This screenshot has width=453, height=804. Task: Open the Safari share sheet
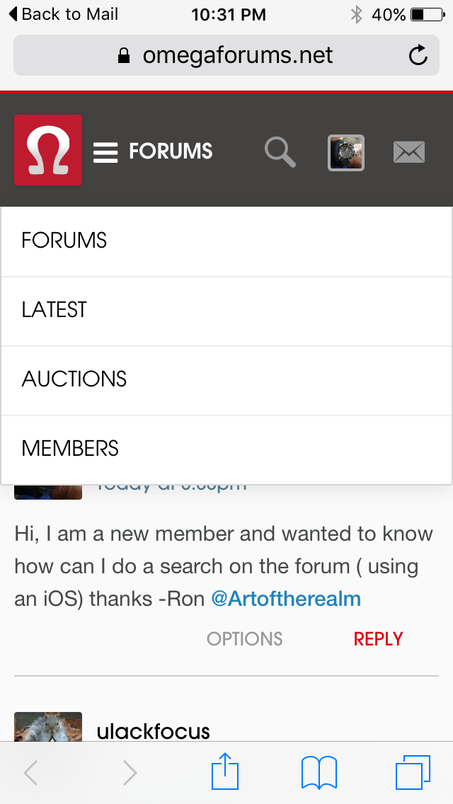[226, 772]
